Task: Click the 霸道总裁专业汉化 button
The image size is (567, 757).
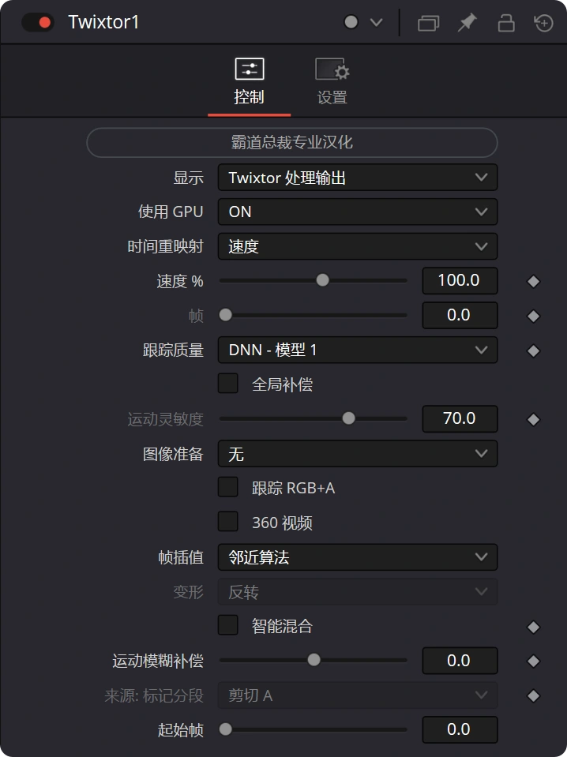Action: coord(291,142)
